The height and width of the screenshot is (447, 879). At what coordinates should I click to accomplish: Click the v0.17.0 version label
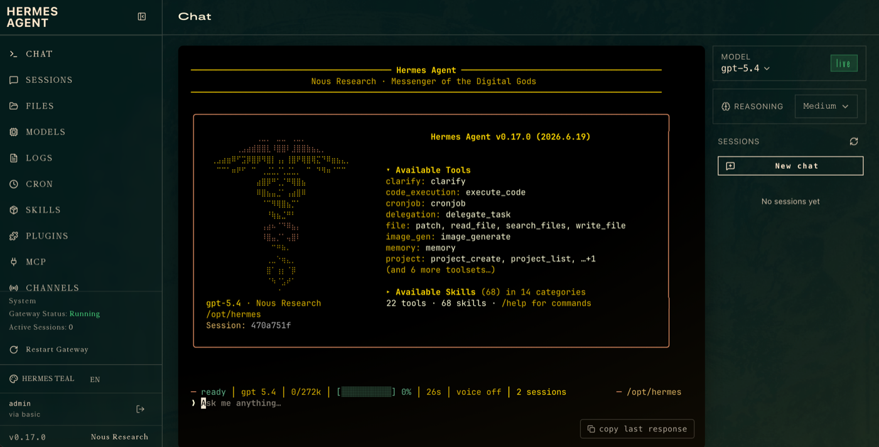tap(28, 437)
